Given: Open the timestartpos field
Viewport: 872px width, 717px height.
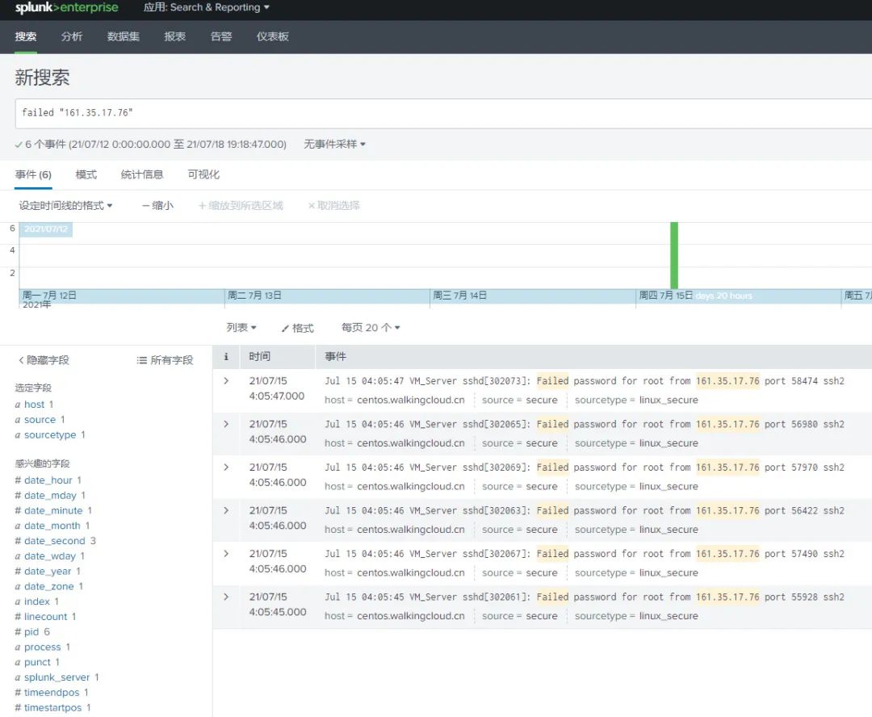Looking at the screenshot, I should 52,707.
